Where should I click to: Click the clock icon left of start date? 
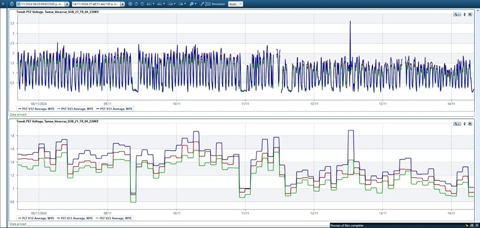pos(11,3)
